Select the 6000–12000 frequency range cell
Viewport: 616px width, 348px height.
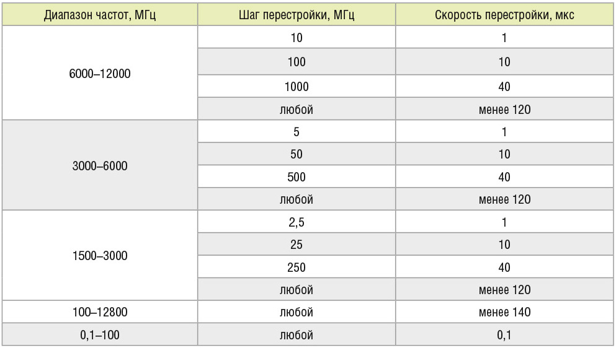pyautogui.click(x=100, y=74)
